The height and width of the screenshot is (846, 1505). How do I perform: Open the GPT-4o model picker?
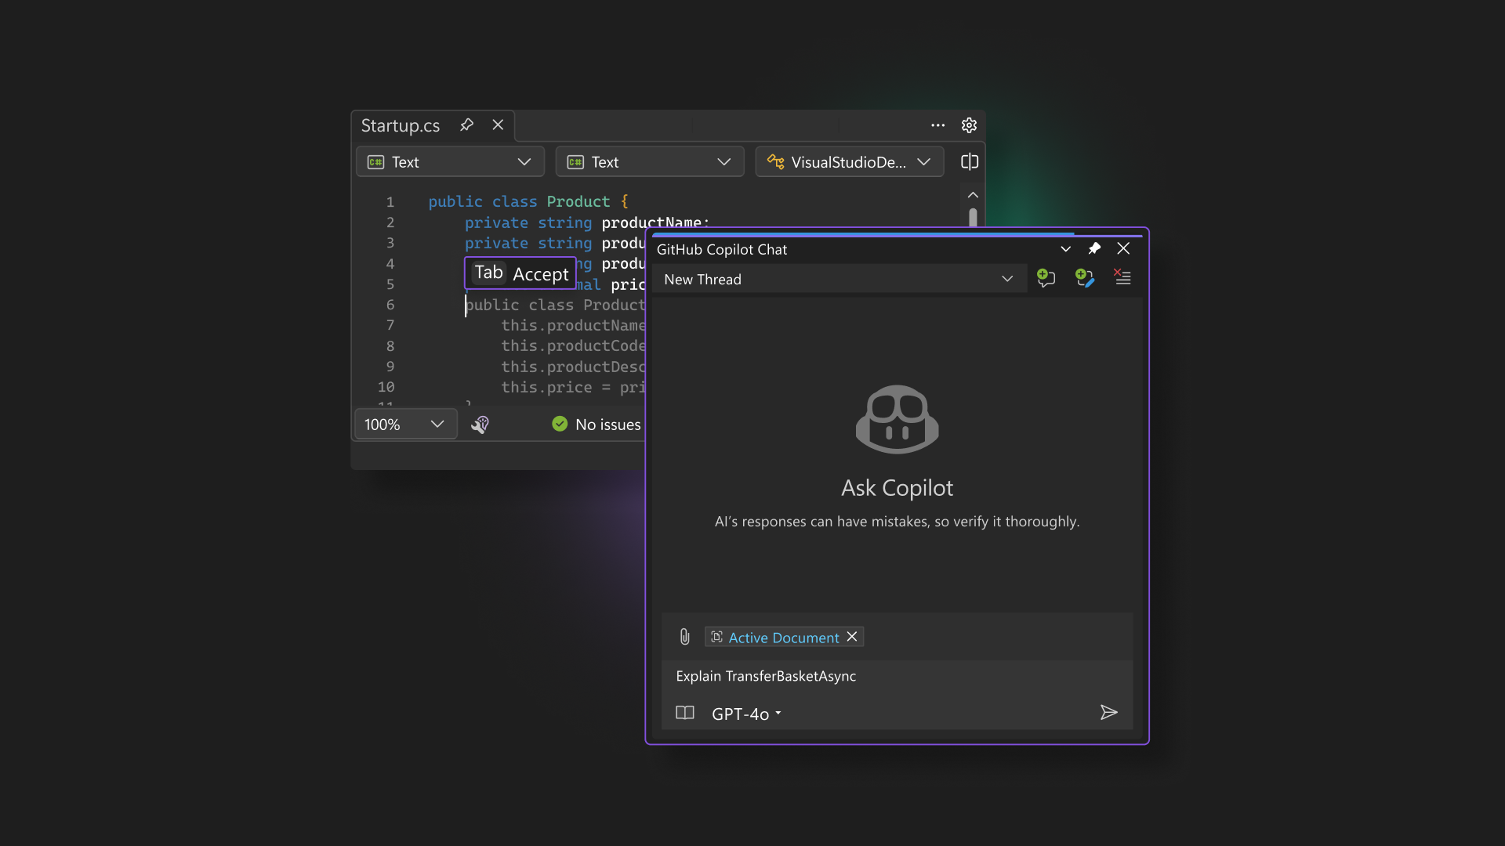coord(746,714)
